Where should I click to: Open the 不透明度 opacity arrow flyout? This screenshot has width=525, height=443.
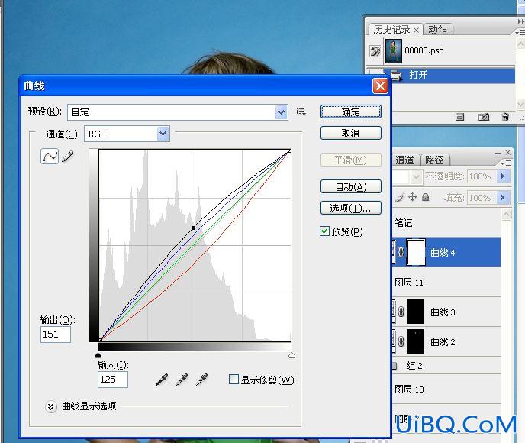pyautogui.click(x=503, y=176)
